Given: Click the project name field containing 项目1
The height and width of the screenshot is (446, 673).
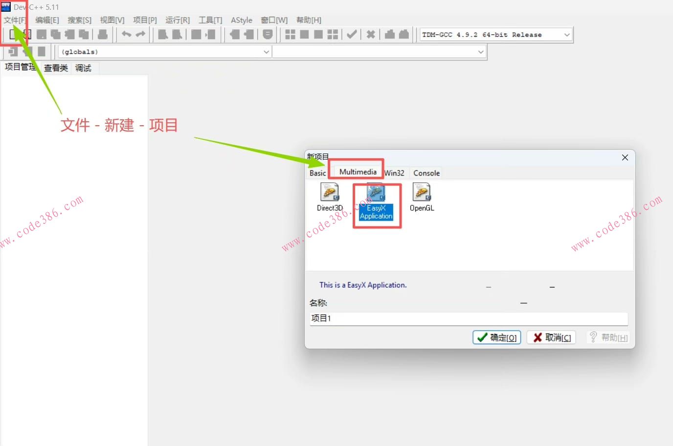Looking at the screenshot, I should pyautogui.click(x=468, y=318).
